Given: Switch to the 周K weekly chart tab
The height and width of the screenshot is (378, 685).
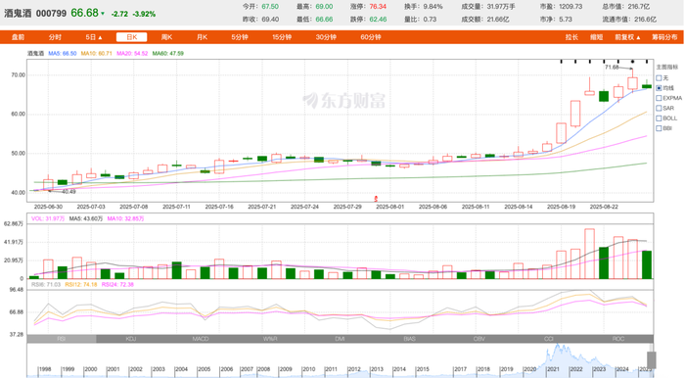Looking at the screenshot, I should [x=166, y=37].
